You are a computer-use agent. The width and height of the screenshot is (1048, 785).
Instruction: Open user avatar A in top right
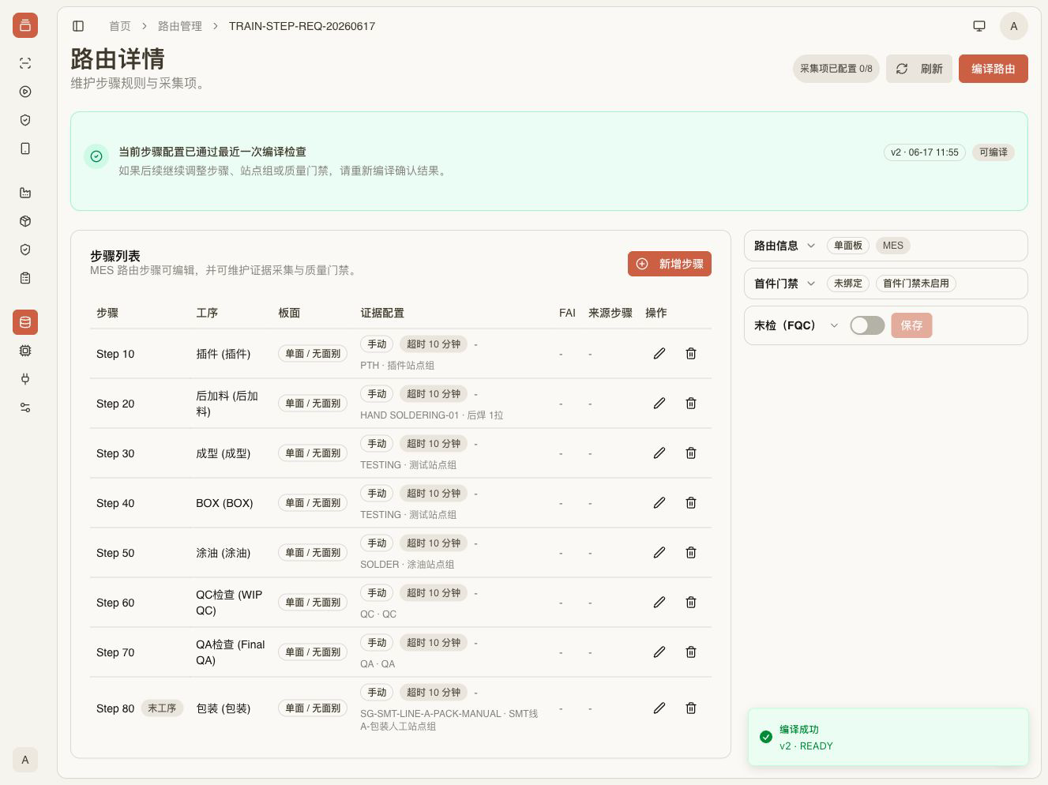coord(1014,26)
